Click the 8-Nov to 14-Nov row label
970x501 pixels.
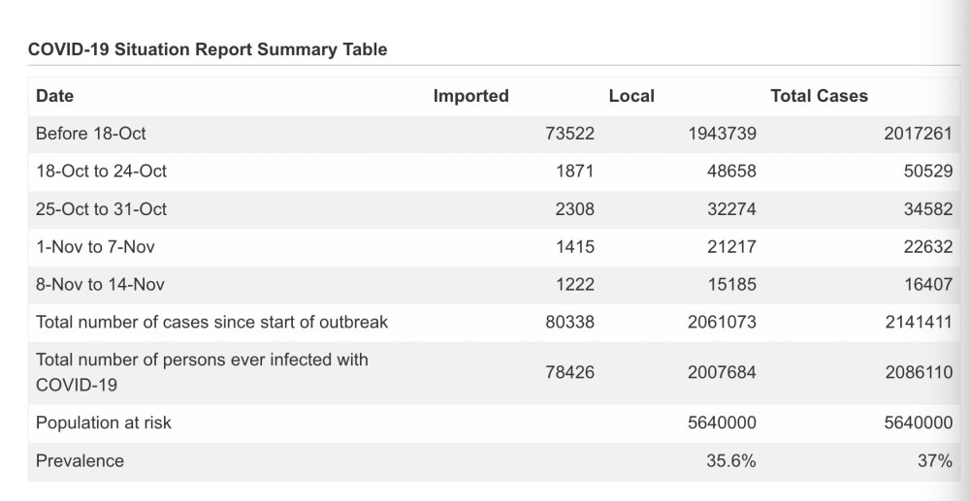click(100, 284)
